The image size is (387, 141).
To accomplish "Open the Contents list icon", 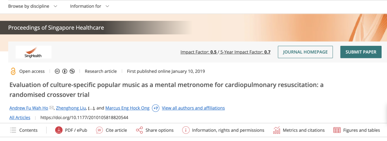I will click(x=13, y=130).
